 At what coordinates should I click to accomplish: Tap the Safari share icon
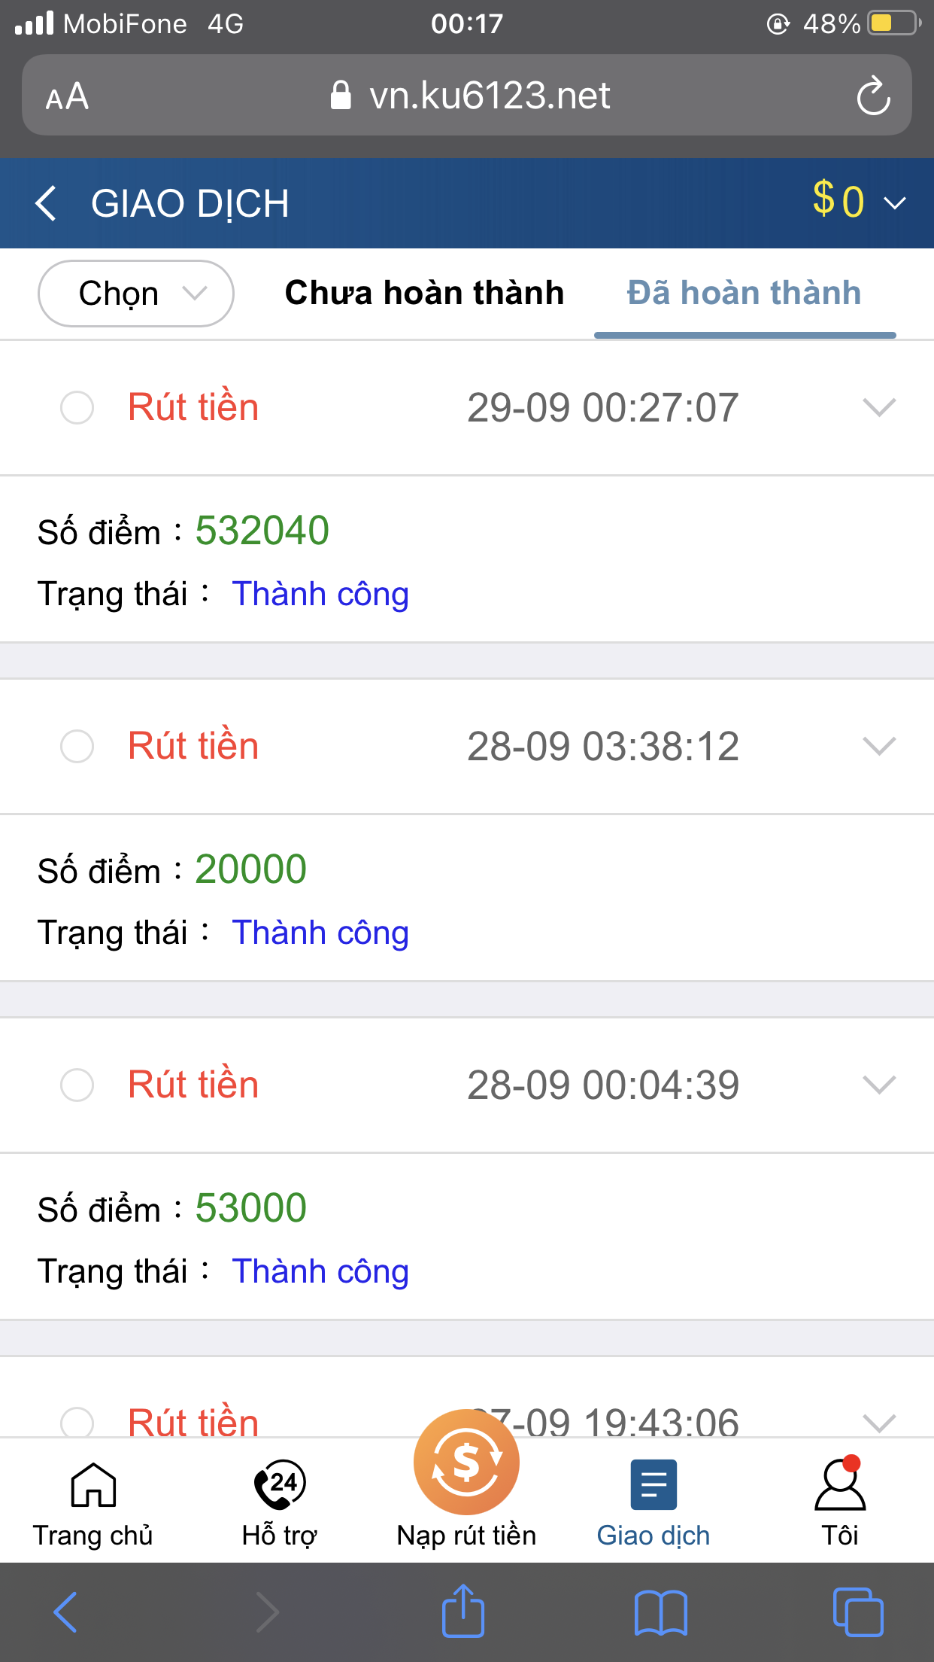(x=462, y=1612)
